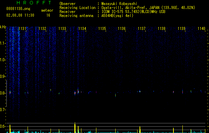Click the 1.0 frequency axis label
209x133 pixels.
click(x=3, y=60)
